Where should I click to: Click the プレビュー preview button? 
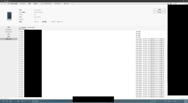click(160, 12)
